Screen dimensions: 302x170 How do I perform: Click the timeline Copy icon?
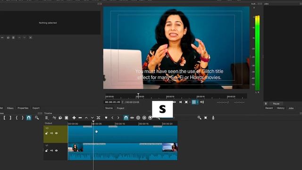coord(60,118)
